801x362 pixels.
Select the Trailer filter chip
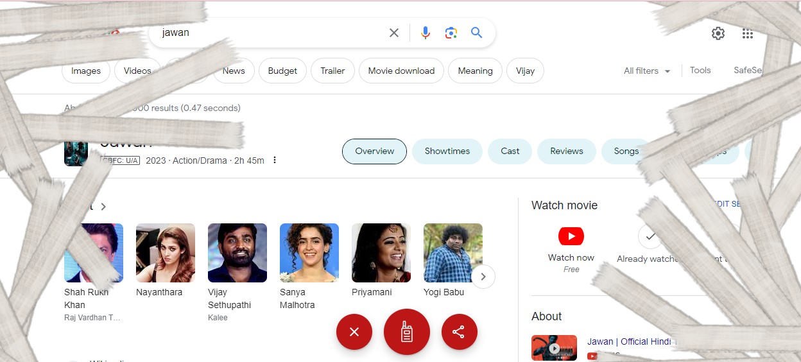click(x=332, y=71)
